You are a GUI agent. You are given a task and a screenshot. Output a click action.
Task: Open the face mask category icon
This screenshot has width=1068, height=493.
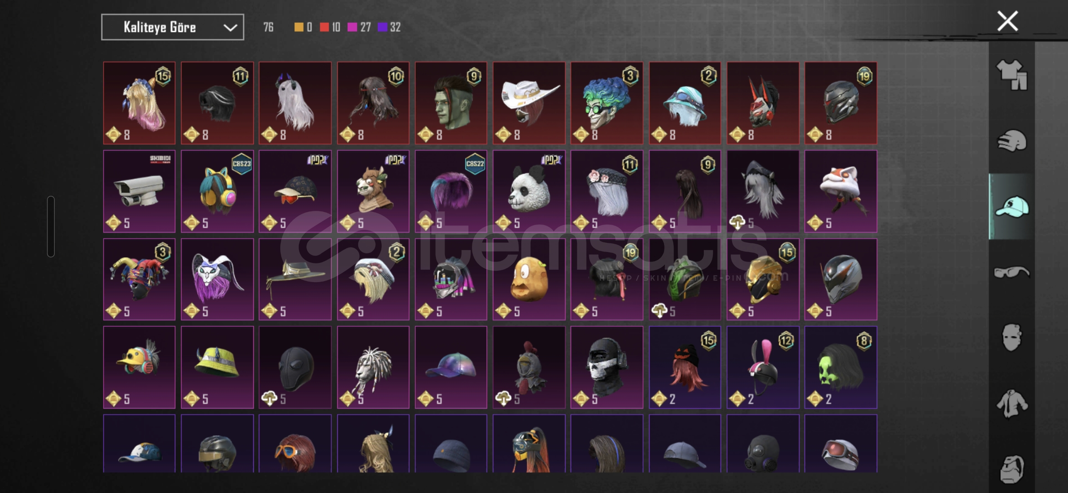pos(1011,337)
